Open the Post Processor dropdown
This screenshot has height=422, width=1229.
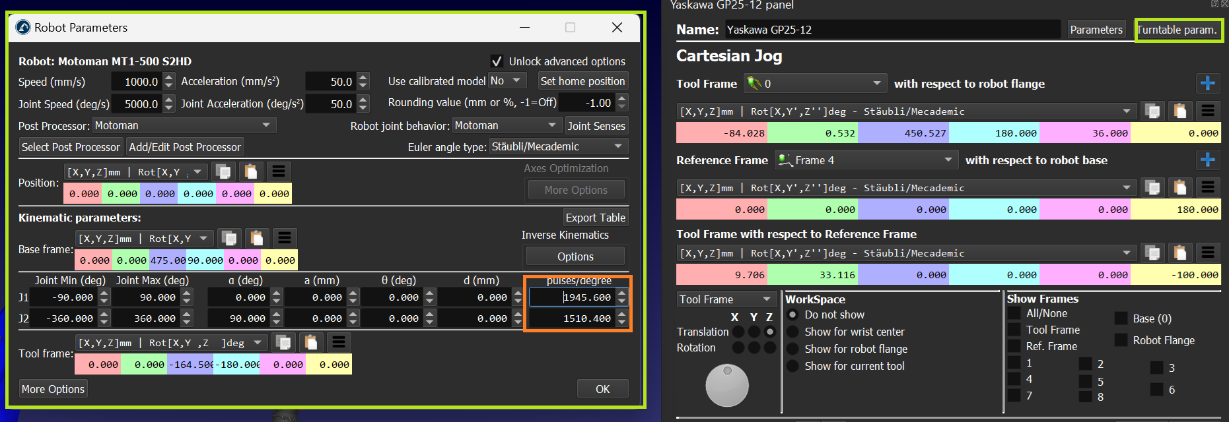pos(183,125)
